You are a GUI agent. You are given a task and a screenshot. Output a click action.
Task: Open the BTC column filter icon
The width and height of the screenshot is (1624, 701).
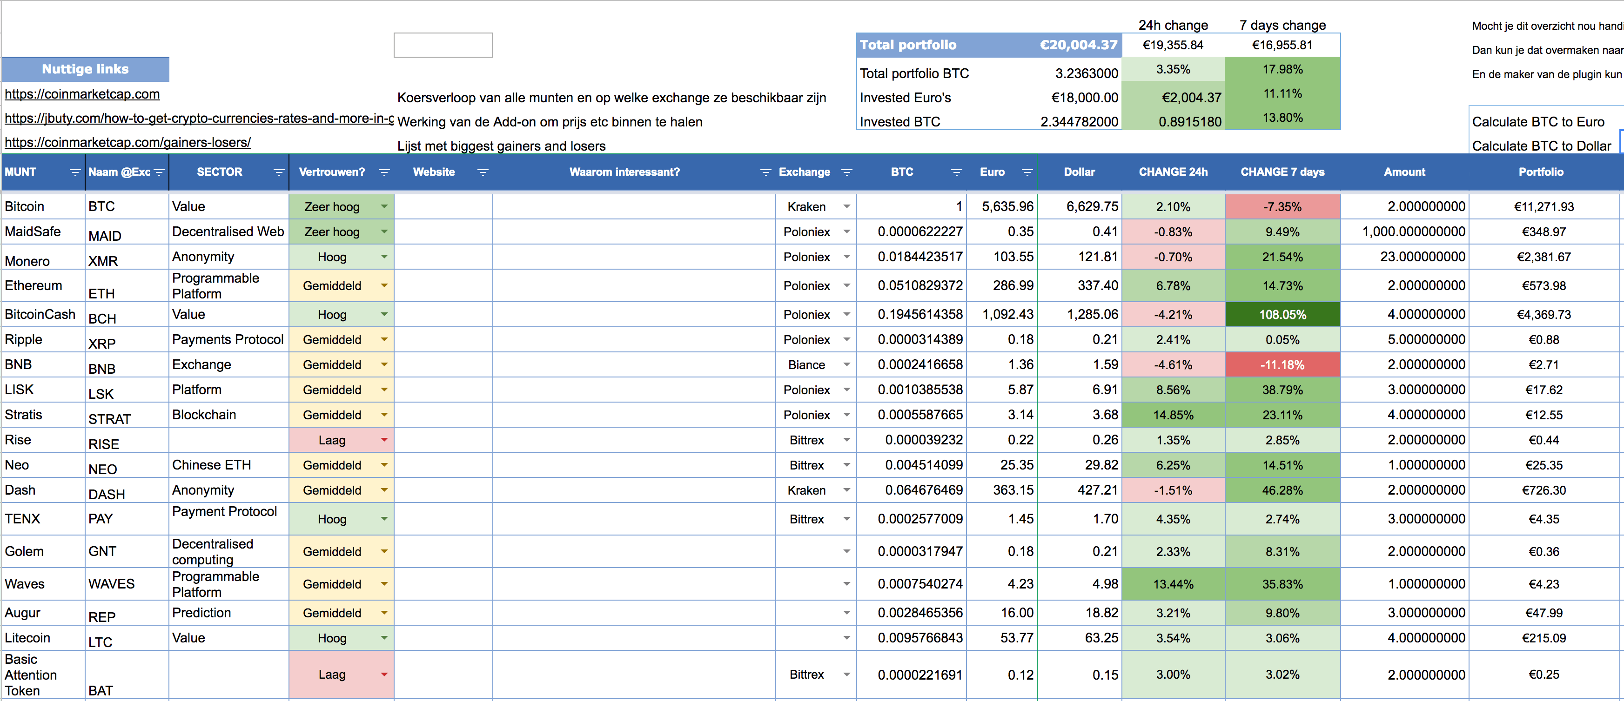956,172
